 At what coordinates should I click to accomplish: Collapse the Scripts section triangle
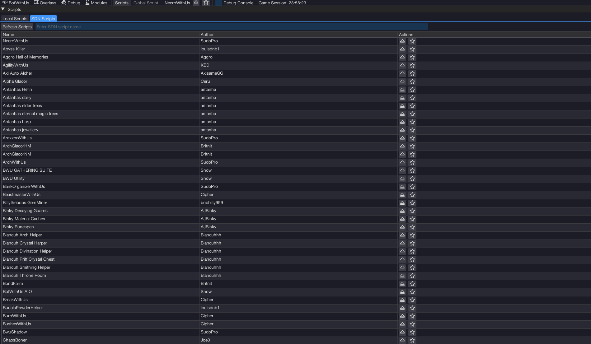[x=3, y=9]
